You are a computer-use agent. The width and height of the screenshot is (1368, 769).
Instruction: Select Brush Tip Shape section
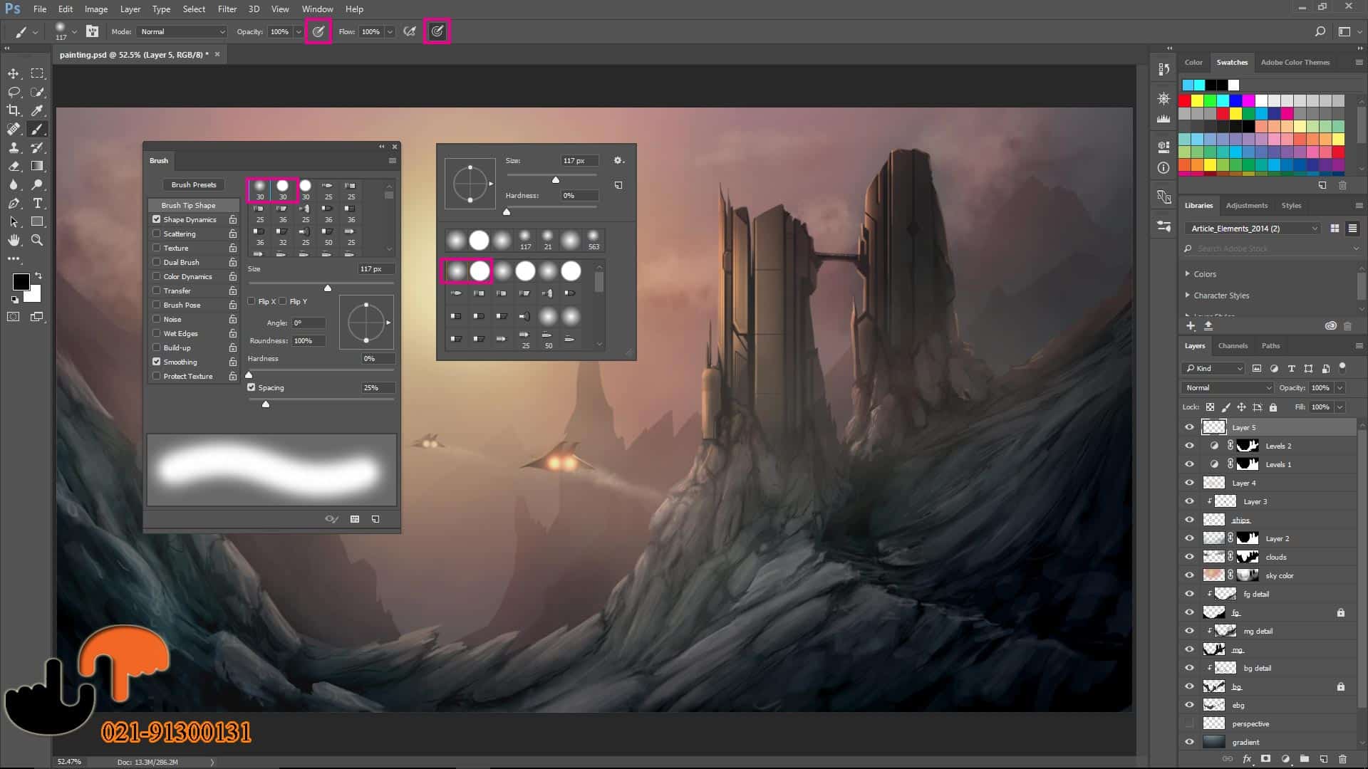tap(194, 205)
